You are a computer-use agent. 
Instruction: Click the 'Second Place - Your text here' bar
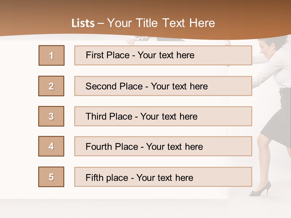coord(163,86)
